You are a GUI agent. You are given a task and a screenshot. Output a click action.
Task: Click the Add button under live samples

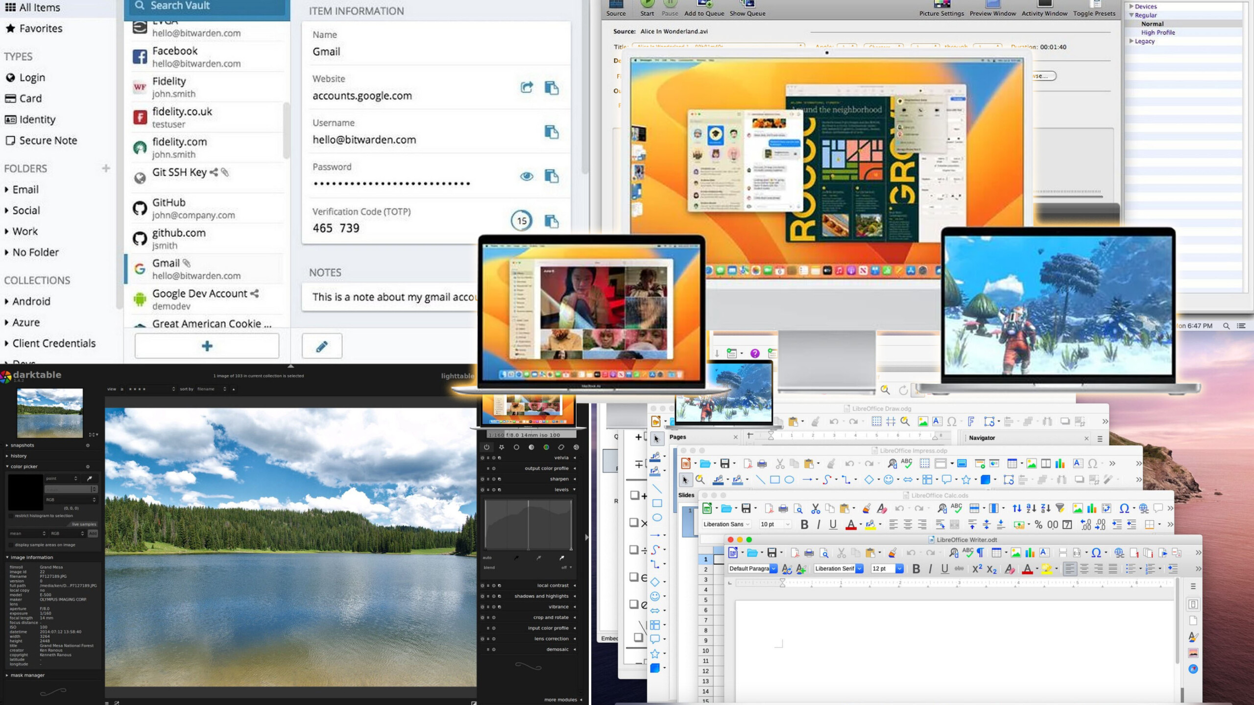coord(93,533)
